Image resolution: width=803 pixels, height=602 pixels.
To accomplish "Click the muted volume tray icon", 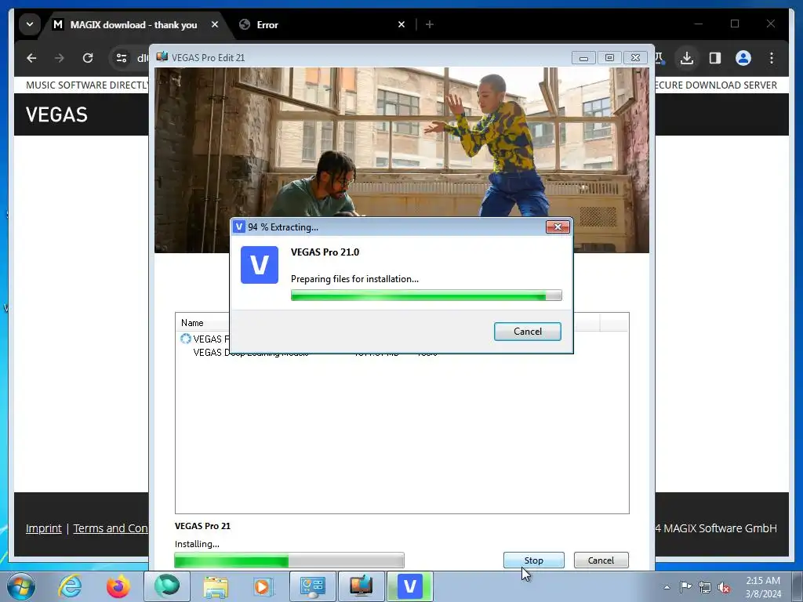I will coord(724,587).
